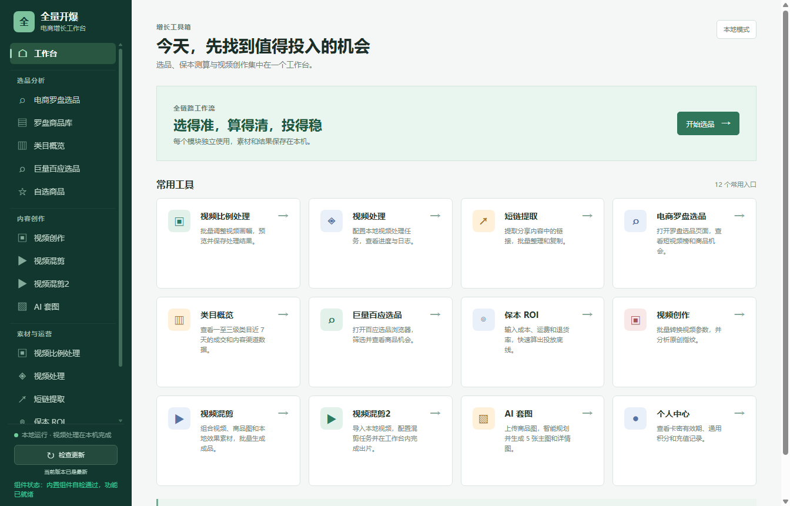790x506 pixels.
Task: Click the AI 套图 card icon
Action: tap(484, 418)
